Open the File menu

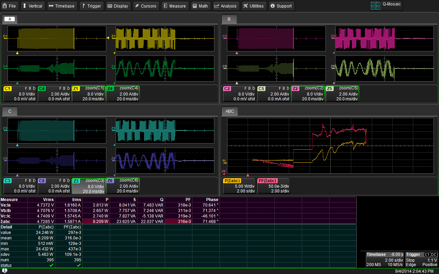point(10,6)
